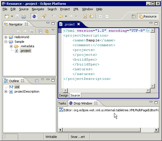Screen dimensions: 162x141
Task: Open the Navigator view menu triangle
Action: 53,30
